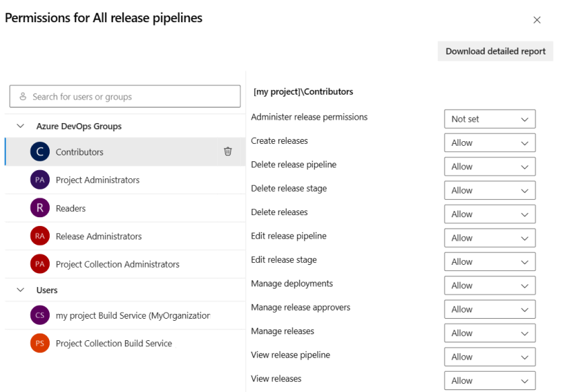Select the Project Collection Build Service avatar
This screenshot has height=392, width=563.
38,343
